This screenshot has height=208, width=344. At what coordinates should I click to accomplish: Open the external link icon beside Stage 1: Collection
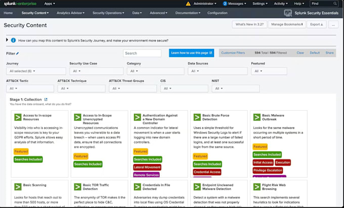46,99
